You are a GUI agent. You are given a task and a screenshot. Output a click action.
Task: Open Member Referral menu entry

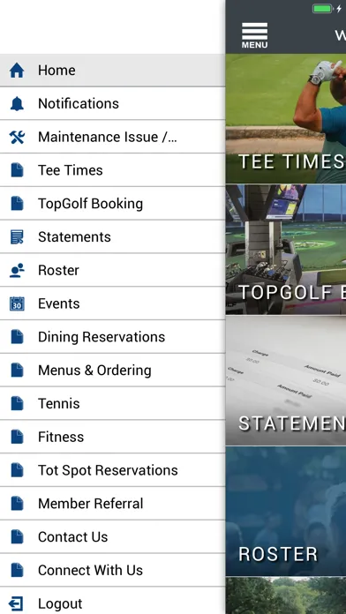point(112,503)
